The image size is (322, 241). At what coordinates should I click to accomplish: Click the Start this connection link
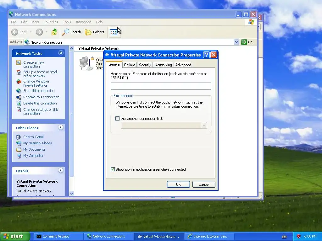pos(39,91)
